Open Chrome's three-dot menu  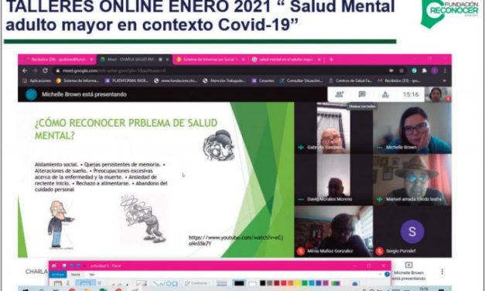[445, 70]
